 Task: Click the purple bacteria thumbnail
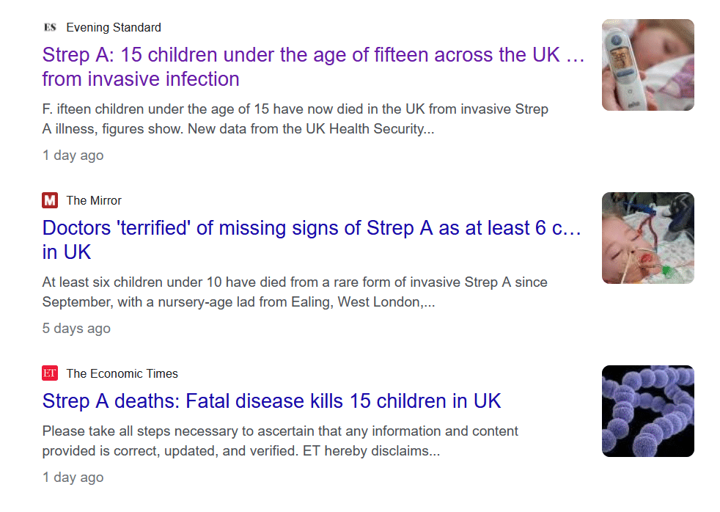click(x=648, y=411)
